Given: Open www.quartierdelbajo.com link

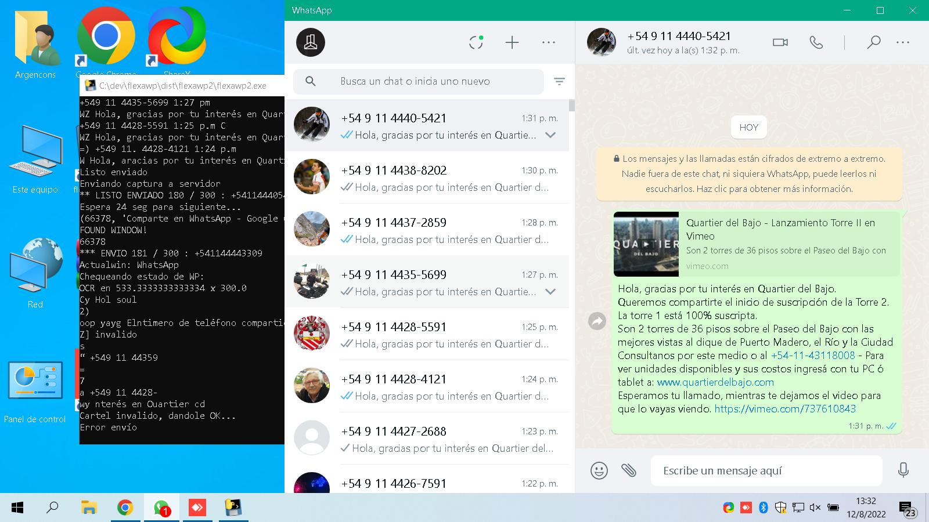Looking at the screenshot, I should coord(715,382).
